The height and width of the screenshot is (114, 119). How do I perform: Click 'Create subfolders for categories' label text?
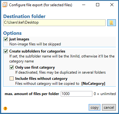[37, 51]
